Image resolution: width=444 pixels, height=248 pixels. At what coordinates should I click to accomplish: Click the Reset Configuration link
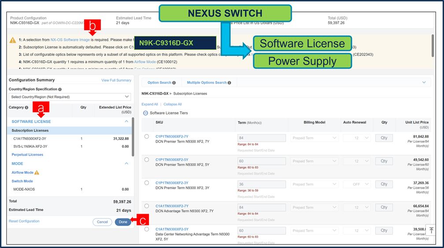pyautogui.click(x=24, y=221)
